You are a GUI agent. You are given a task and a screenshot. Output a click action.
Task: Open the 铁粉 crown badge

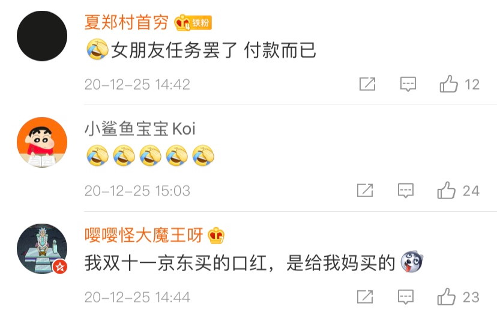[193, 22]
